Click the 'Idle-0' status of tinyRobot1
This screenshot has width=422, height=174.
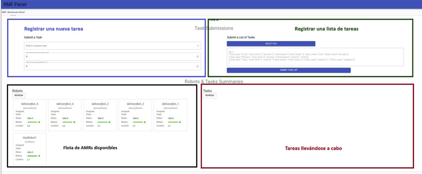click(x=30, y=152)
